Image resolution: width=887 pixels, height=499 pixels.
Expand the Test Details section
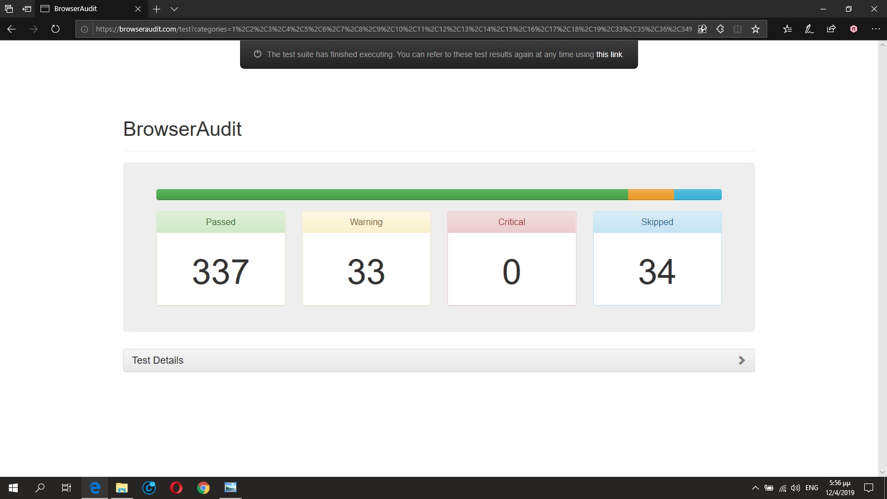click(439, 360)
